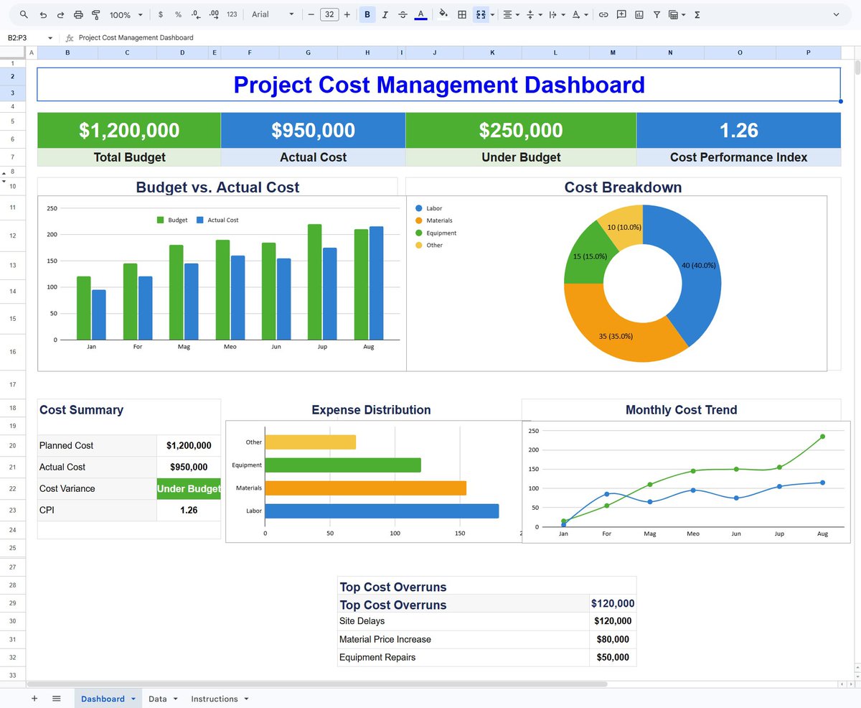Click the create filter funnel icon
This screenshot has height=708, width=861.
point(657,14)
